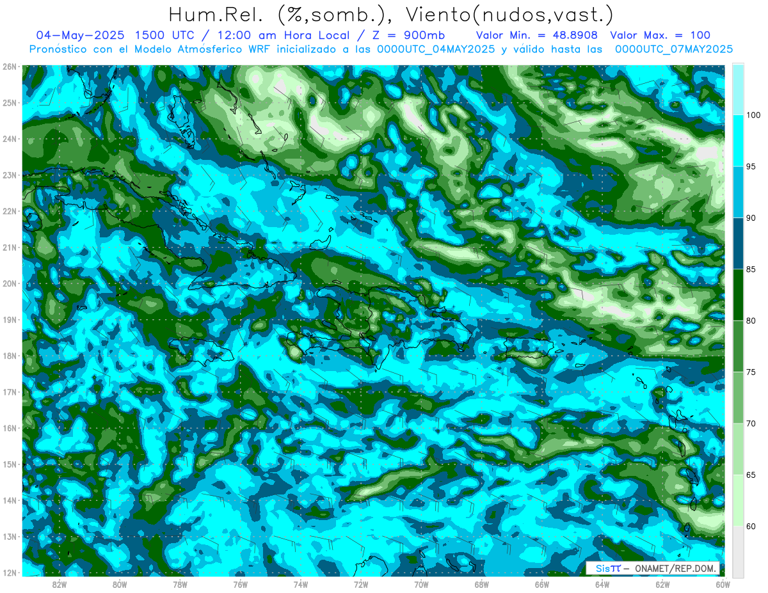Click the 26N latitude axis label
Image resolution: width=768 pixels, height=593 pixels.
coord(9,67)
